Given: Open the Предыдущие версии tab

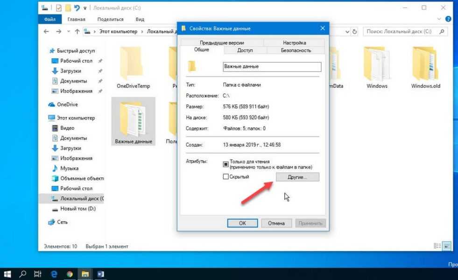Looking at the screenshot, I should (x=222, y=43).
